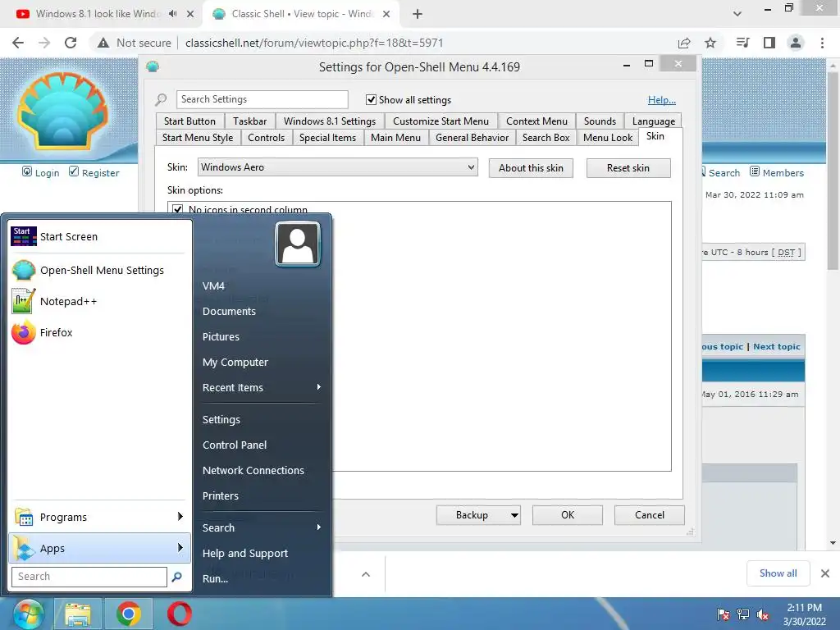The height and width of the screenshot is (630, 840).
Task: Launch Firefox from start menu
Action: pos(24,332)
